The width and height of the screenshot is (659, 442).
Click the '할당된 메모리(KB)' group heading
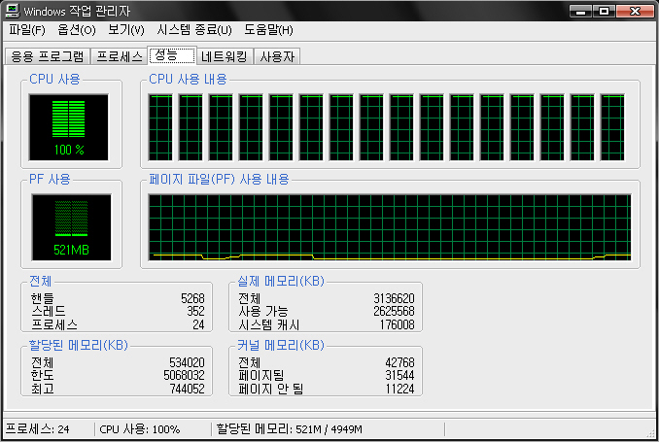tap(78, 346)
